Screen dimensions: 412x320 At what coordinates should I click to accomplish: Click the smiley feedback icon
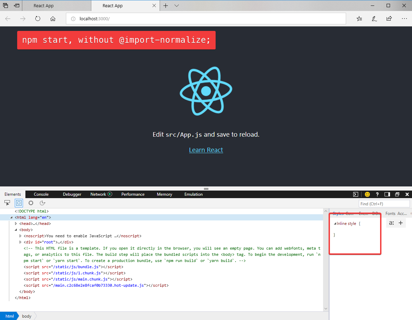pyautogui.click(x=367, y=194)
